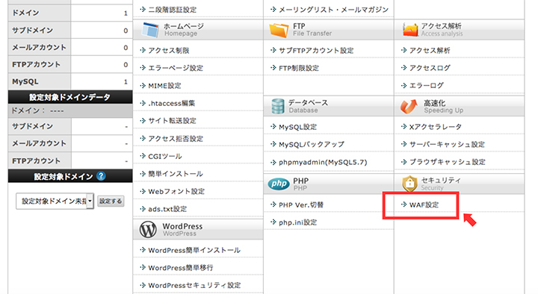Open サブFTPアカウント設定 link

[x=316, y=51]
